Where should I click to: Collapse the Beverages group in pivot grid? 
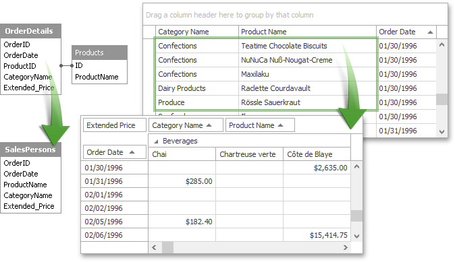pos(156,141)
